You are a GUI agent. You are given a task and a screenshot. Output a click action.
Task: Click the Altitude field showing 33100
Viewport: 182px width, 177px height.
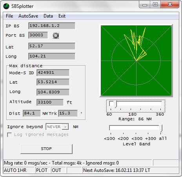50,102
